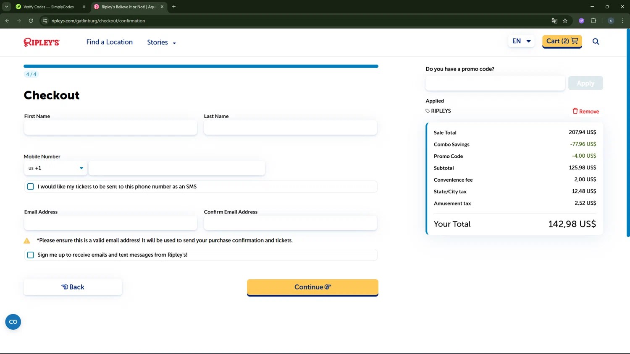630x354 pixels.
Task: Open the Chrome three-dot menu
Action: (622, 21)
